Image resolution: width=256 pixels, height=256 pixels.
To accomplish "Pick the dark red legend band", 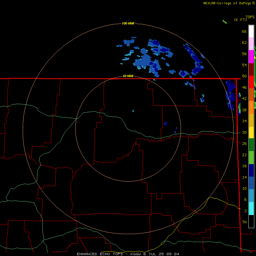I will (251, 69).
